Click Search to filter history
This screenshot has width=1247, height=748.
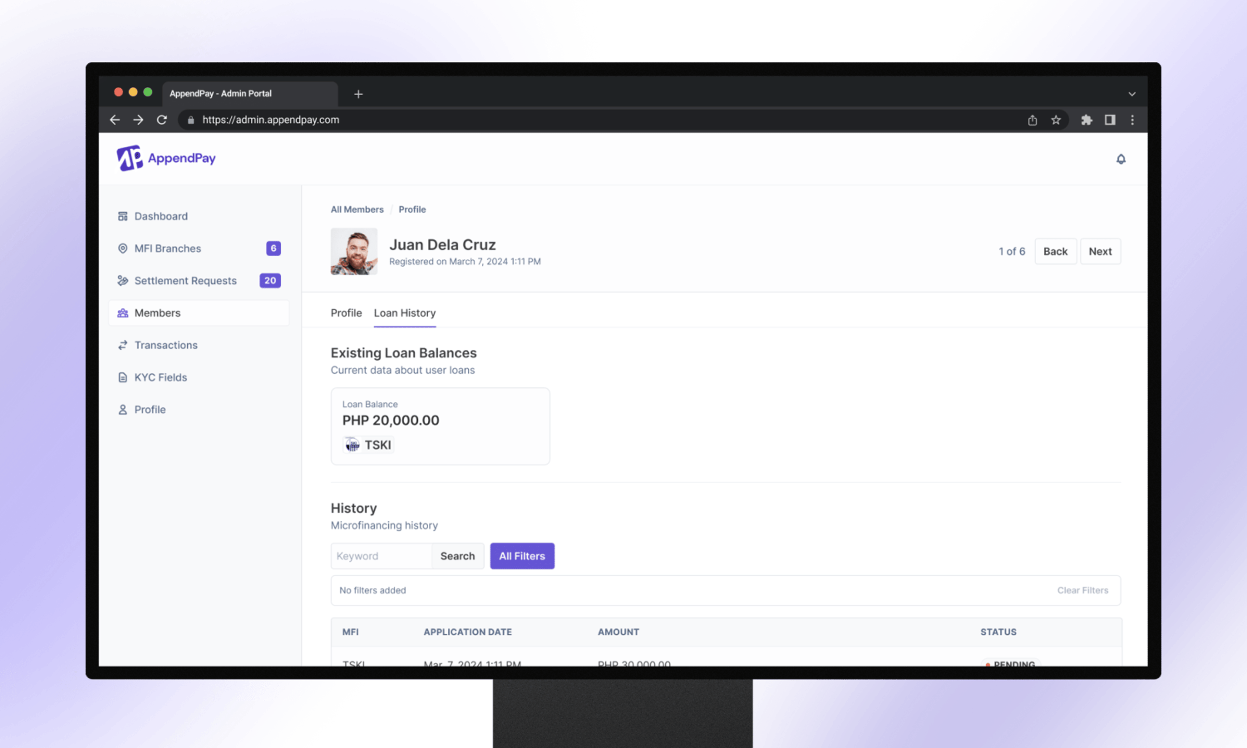pyautogui.click(x=457, y=556)
